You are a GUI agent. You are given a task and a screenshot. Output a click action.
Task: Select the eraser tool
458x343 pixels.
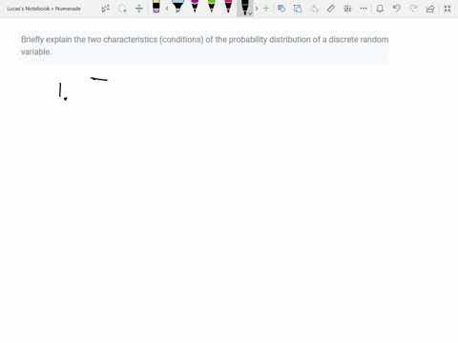[x=156, y=7]
